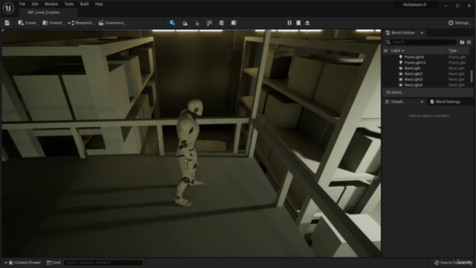The image size is (476, 268).
Task: Click the Unreal Engine logo icon
Action: (x=8, y=8)
